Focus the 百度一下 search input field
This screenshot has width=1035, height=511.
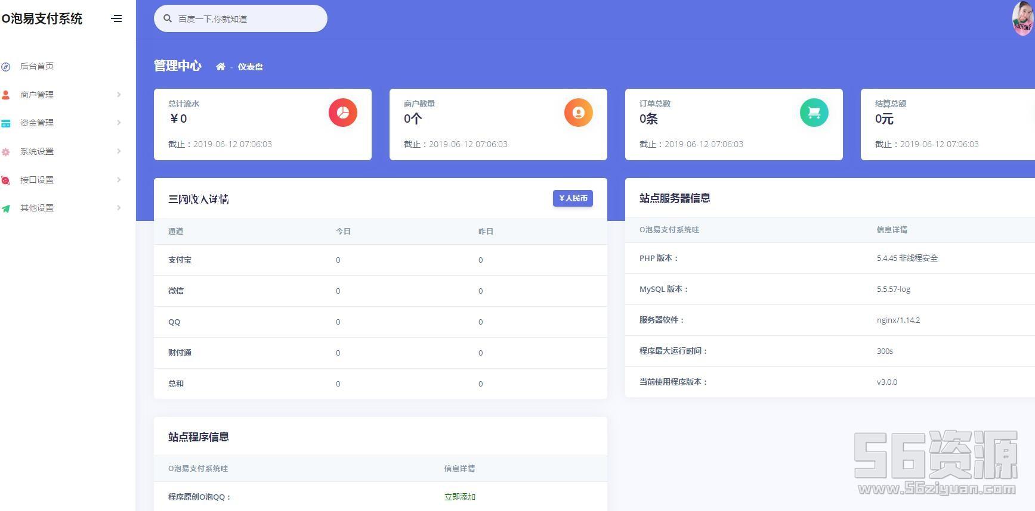248,19
